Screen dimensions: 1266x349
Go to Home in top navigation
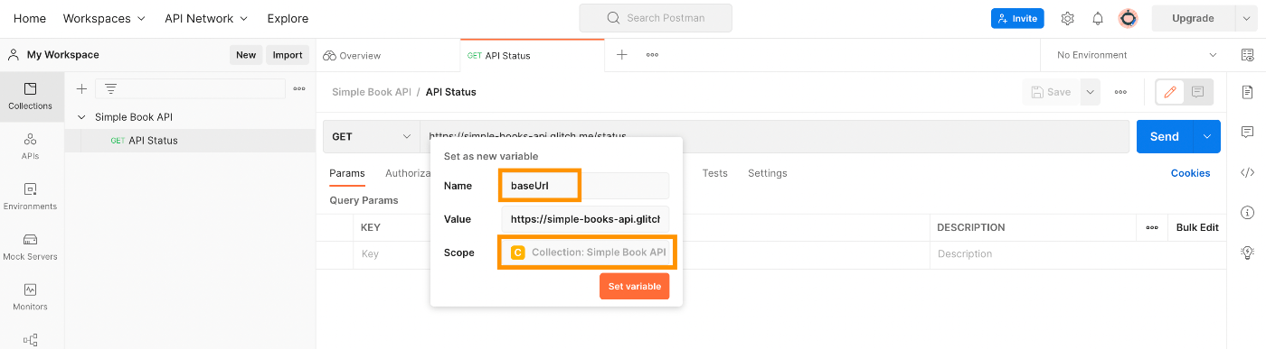(30, 18)
